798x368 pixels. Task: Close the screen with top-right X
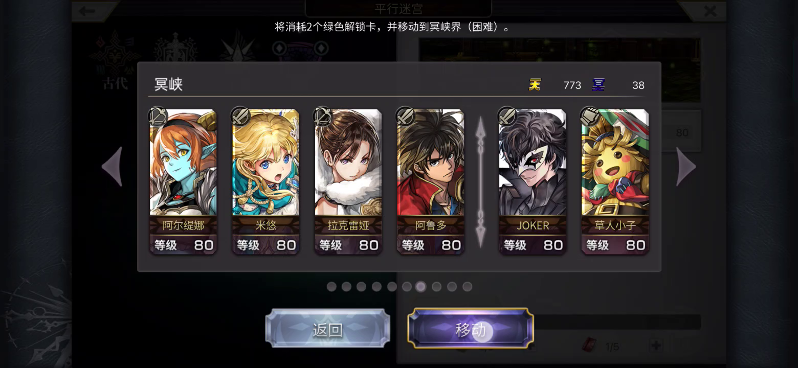click(710, 11)
